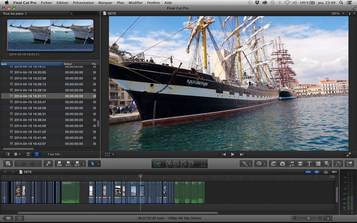Adjust the timeline zoom slider
The height and width of the screenshot is (223, 357).
[x=308, y=218]
